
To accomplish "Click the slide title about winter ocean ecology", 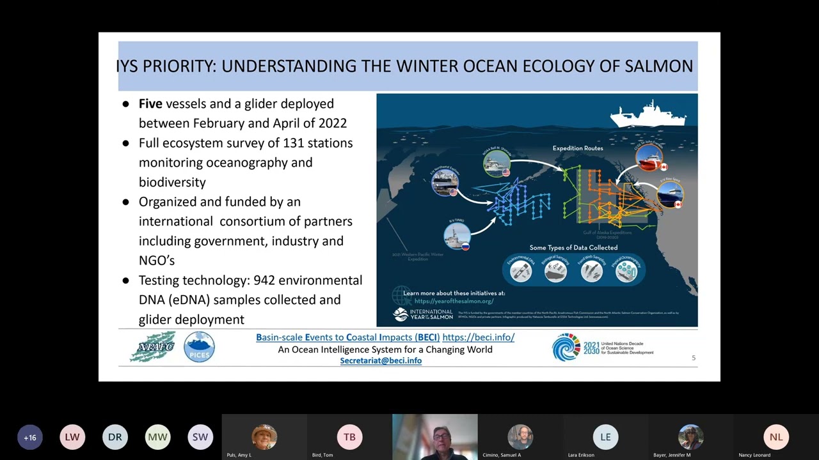I will tap(404, 66).
